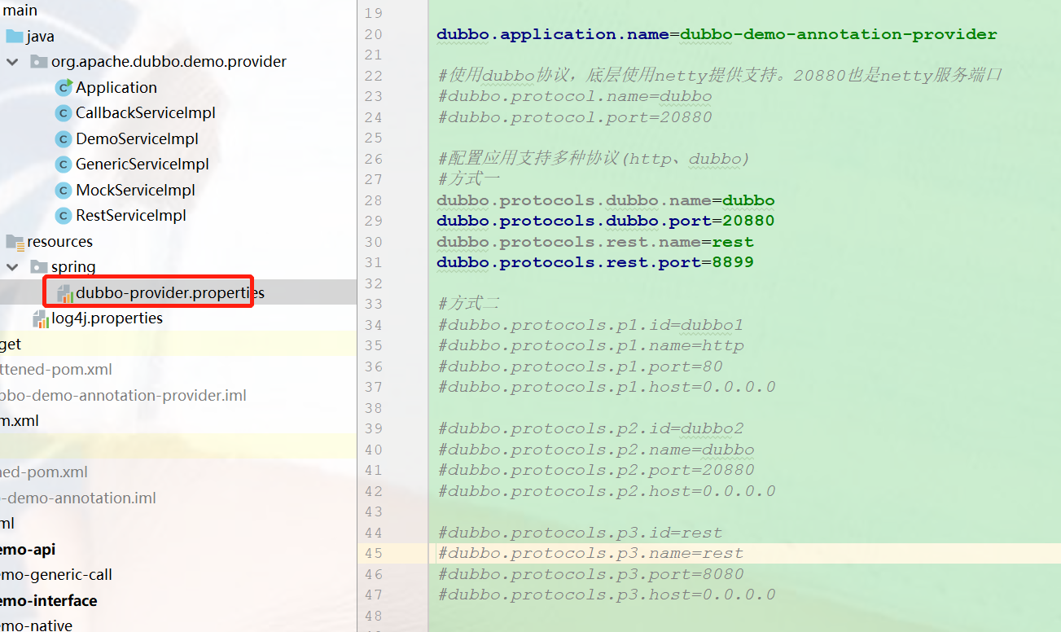Select the demo-api module row
The width and height of the screenshot is (1061, 632).
(178, 550)
